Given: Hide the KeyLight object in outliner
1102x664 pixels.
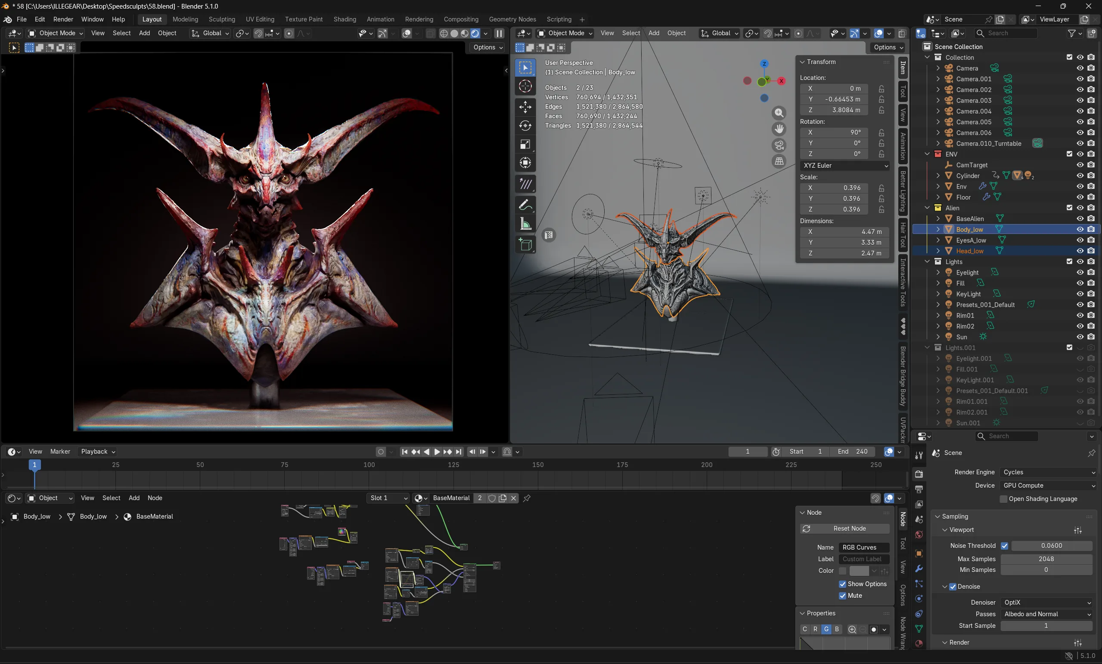Looking at the screenshot, I should click(1080, 294).
